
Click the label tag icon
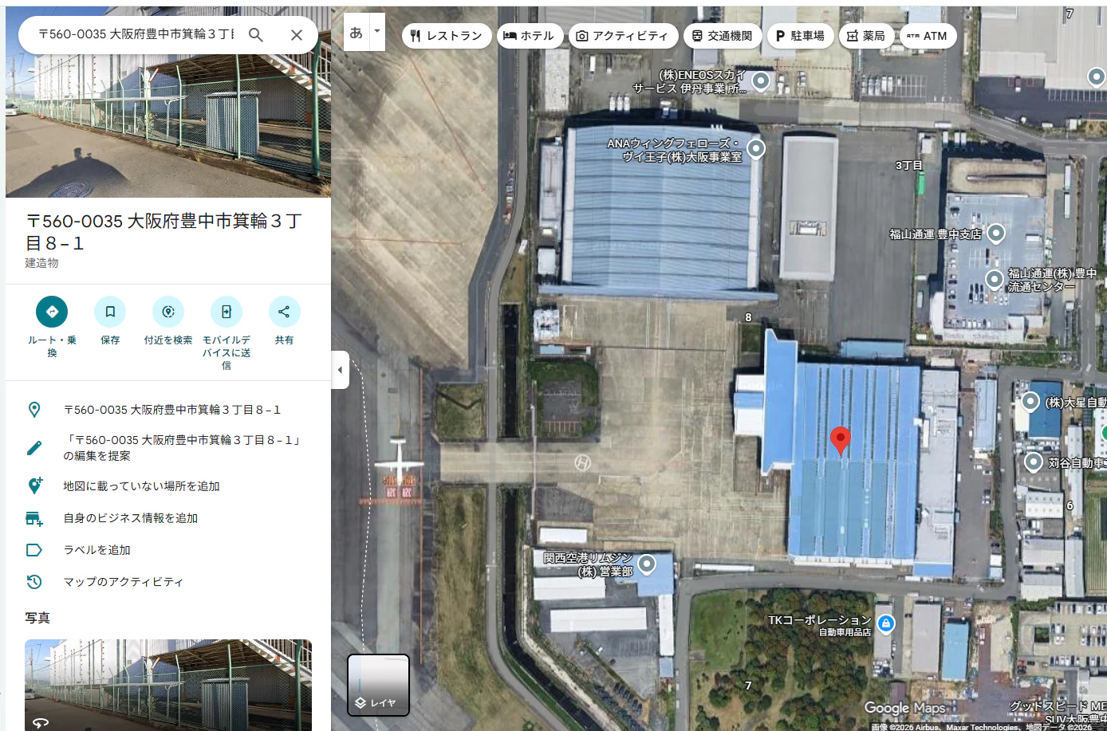click(34, 550)
